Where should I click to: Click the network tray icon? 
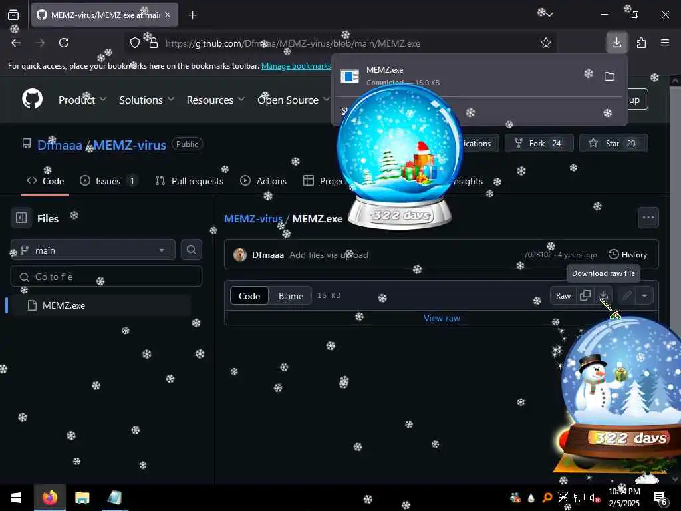[x=579, y=498]
